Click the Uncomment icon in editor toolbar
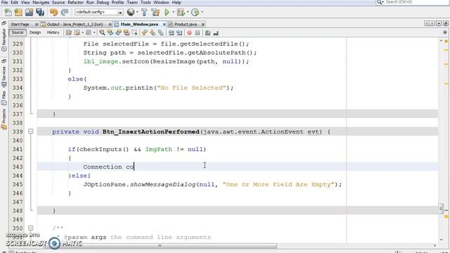Viewport: 450px width, 253px height. coord(216,33)
